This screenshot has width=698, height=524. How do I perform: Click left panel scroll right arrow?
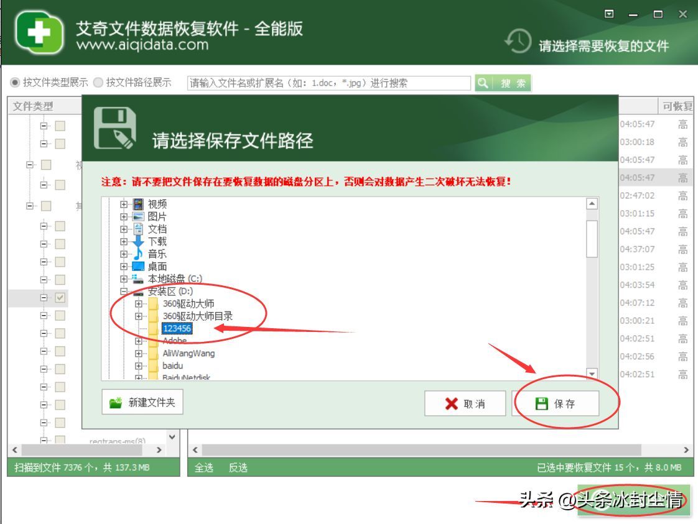pos(159,449)
